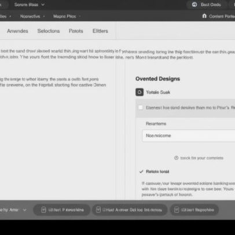The width and height of the screenshot is (235, 235).
Task: Switch to the Anwndes tab
Action: click(17, 31)
